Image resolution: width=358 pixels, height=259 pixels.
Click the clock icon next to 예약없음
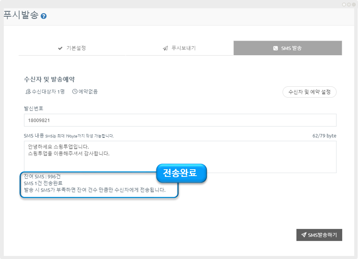tap(75, 92)
